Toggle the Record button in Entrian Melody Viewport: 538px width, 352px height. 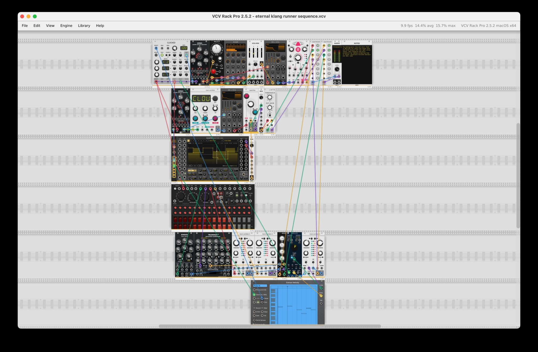pyautogui.click(x=254, y=308)
